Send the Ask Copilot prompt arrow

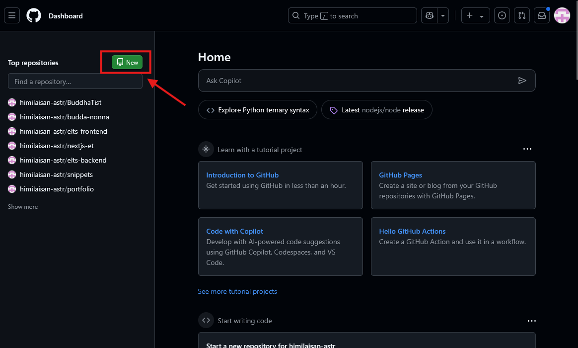[522, 81]
